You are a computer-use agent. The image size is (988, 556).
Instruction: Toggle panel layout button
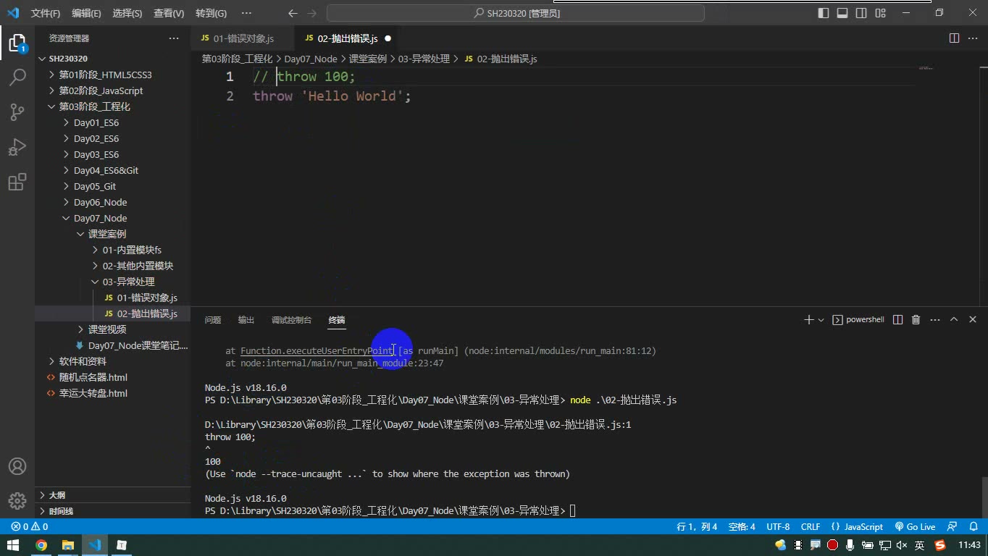coord(842,13)
